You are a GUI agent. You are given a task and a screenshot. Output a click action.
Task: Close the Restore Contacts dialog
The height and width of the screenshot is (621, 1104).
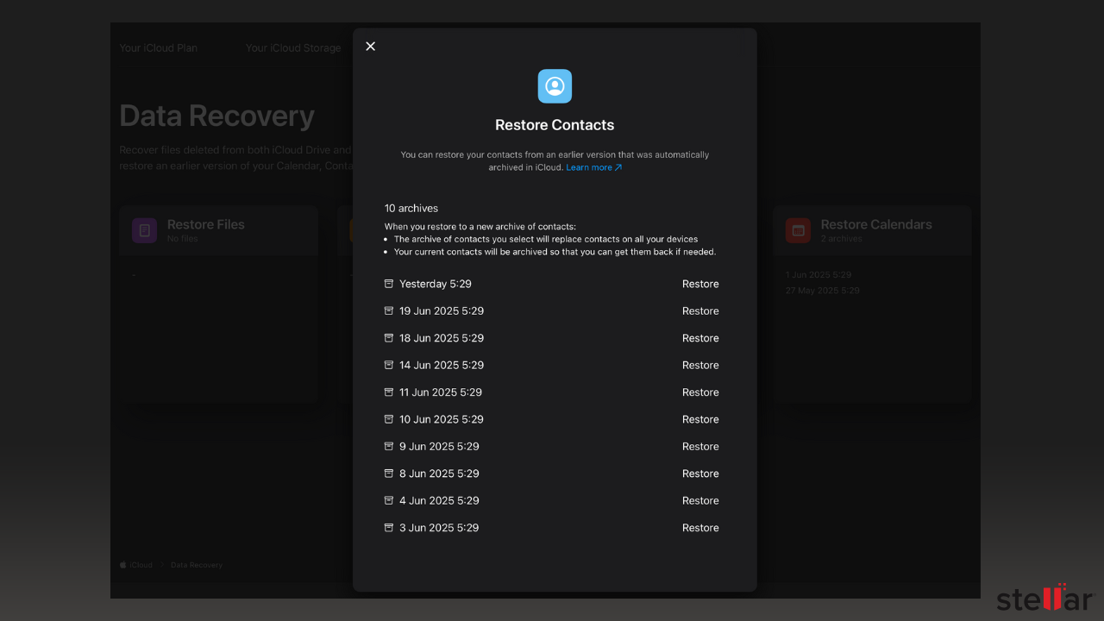pos(370,46)
